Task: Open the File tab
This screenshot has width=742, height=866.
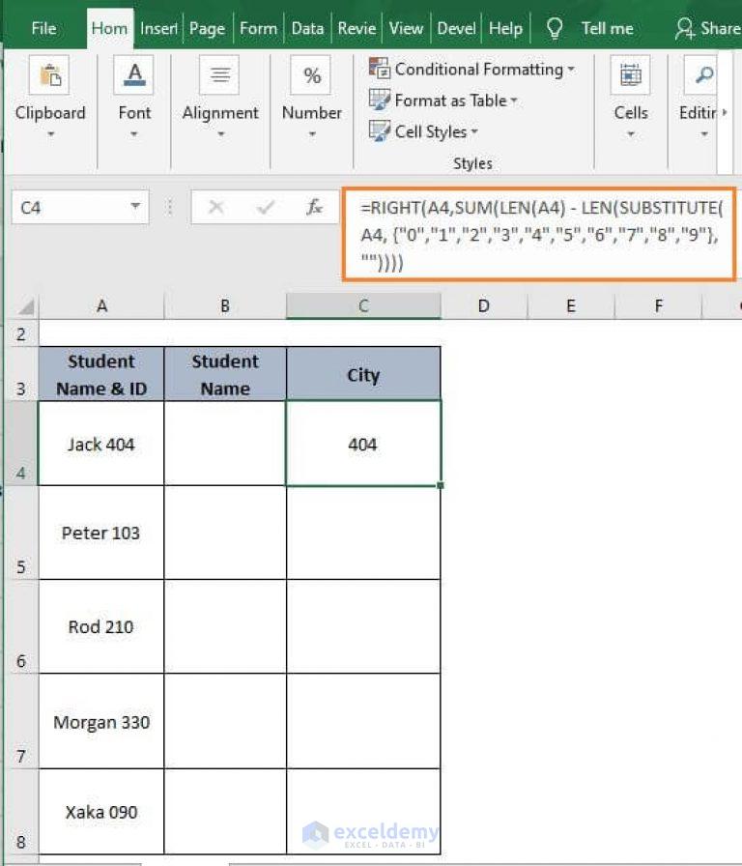Action: click(43, 28)
